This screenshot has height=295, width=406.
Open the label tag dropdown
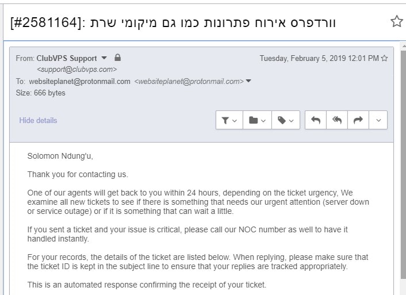(286, 120)
